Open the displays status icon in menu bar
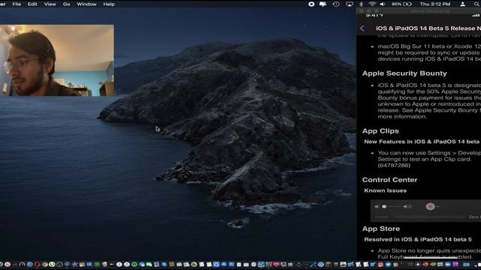Viewport: 481px width, 270px height. 323,4
